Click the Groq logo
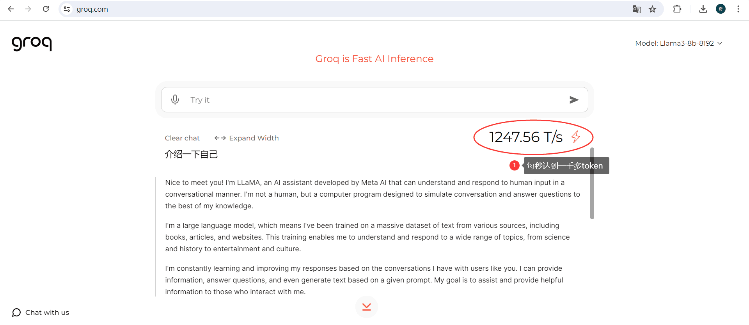The height and width of the screenshot is (325, 749). (x=32, y=43)
